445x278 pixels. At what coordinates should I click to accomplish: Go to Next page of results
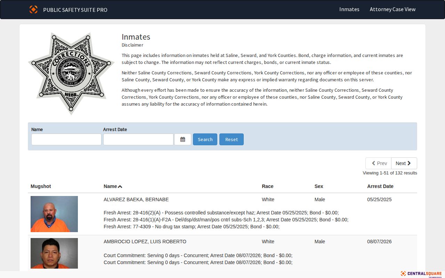point(404,163)
